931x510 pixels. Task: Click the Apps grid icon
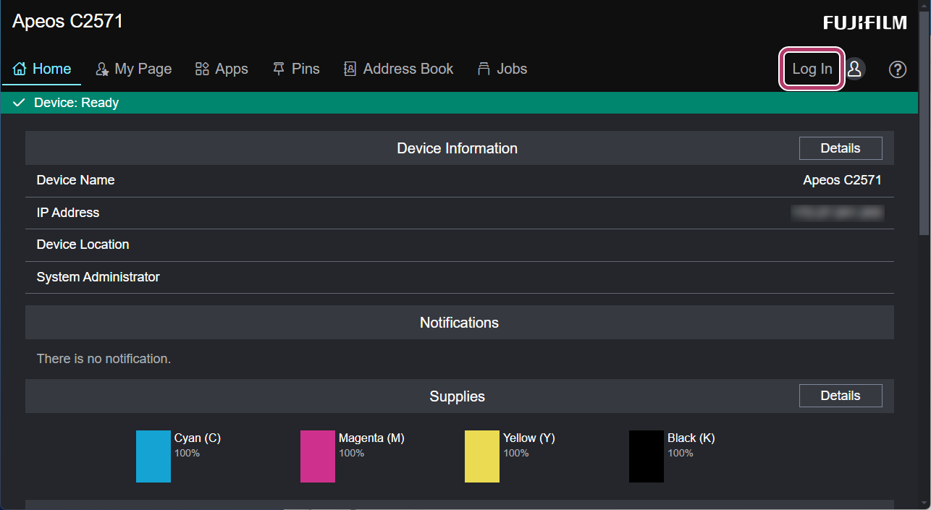(202, 69)
